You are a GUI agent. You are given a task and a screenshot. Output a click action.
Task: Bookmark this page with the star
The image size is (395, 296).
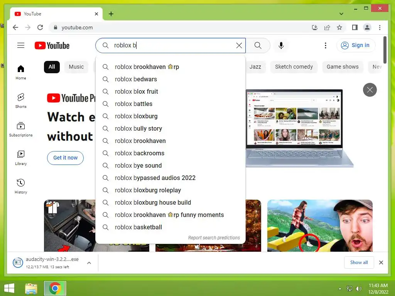click(x=339, y=27)
